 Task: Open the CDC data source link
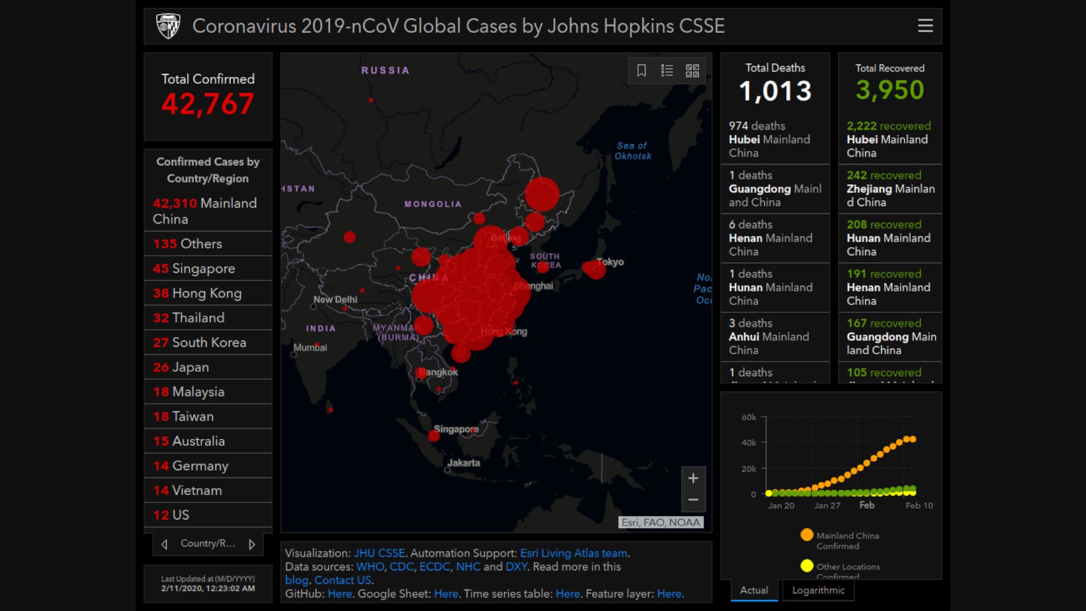tap(401, 566)
